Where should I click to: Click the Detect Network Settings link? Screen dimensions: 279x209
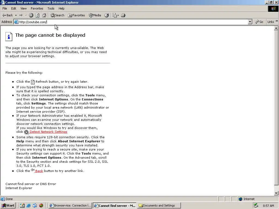click(48, 132)
